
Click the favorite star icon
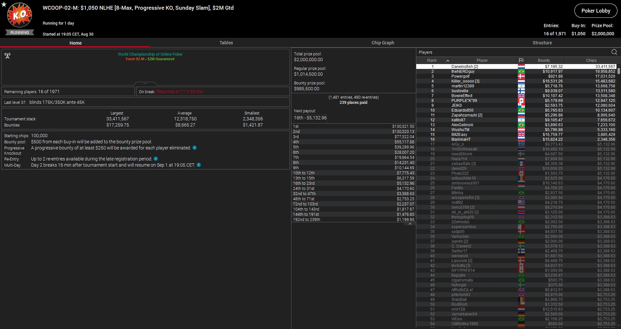click(x=4, y=4)
